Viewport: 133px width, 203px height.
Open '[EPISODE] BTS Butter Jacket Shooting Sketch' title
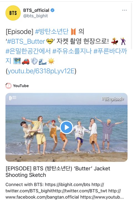click(x=58, y=172)
